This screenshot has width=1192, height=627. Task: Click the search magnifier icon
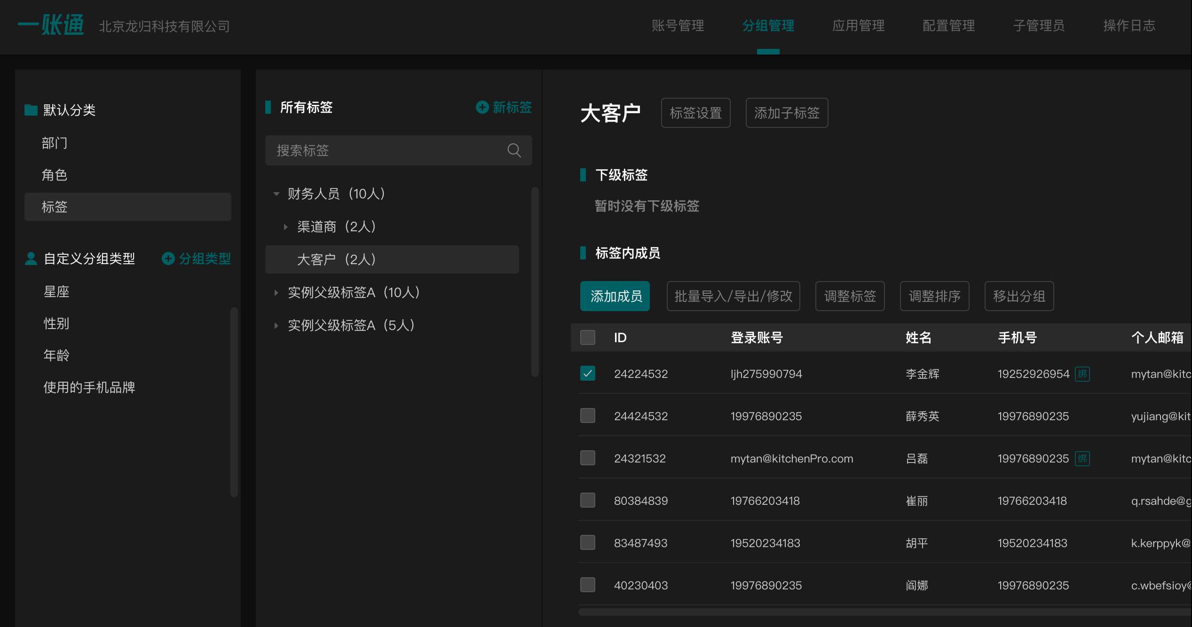pos(514,150)
